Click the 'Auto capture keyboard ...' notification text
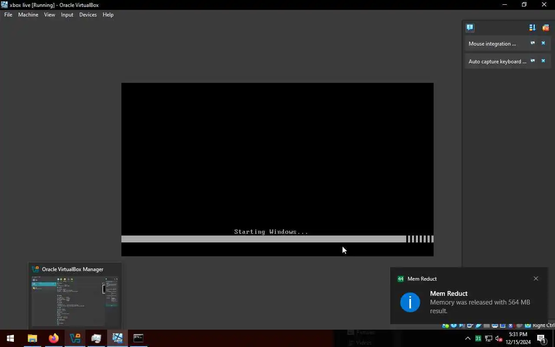 pyautogui.click(x=497, y=62)
